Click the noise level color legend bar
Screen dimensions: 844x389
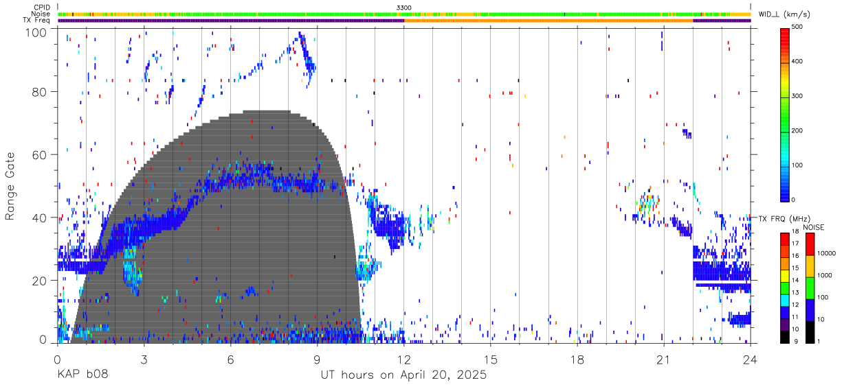coord(810,287)
